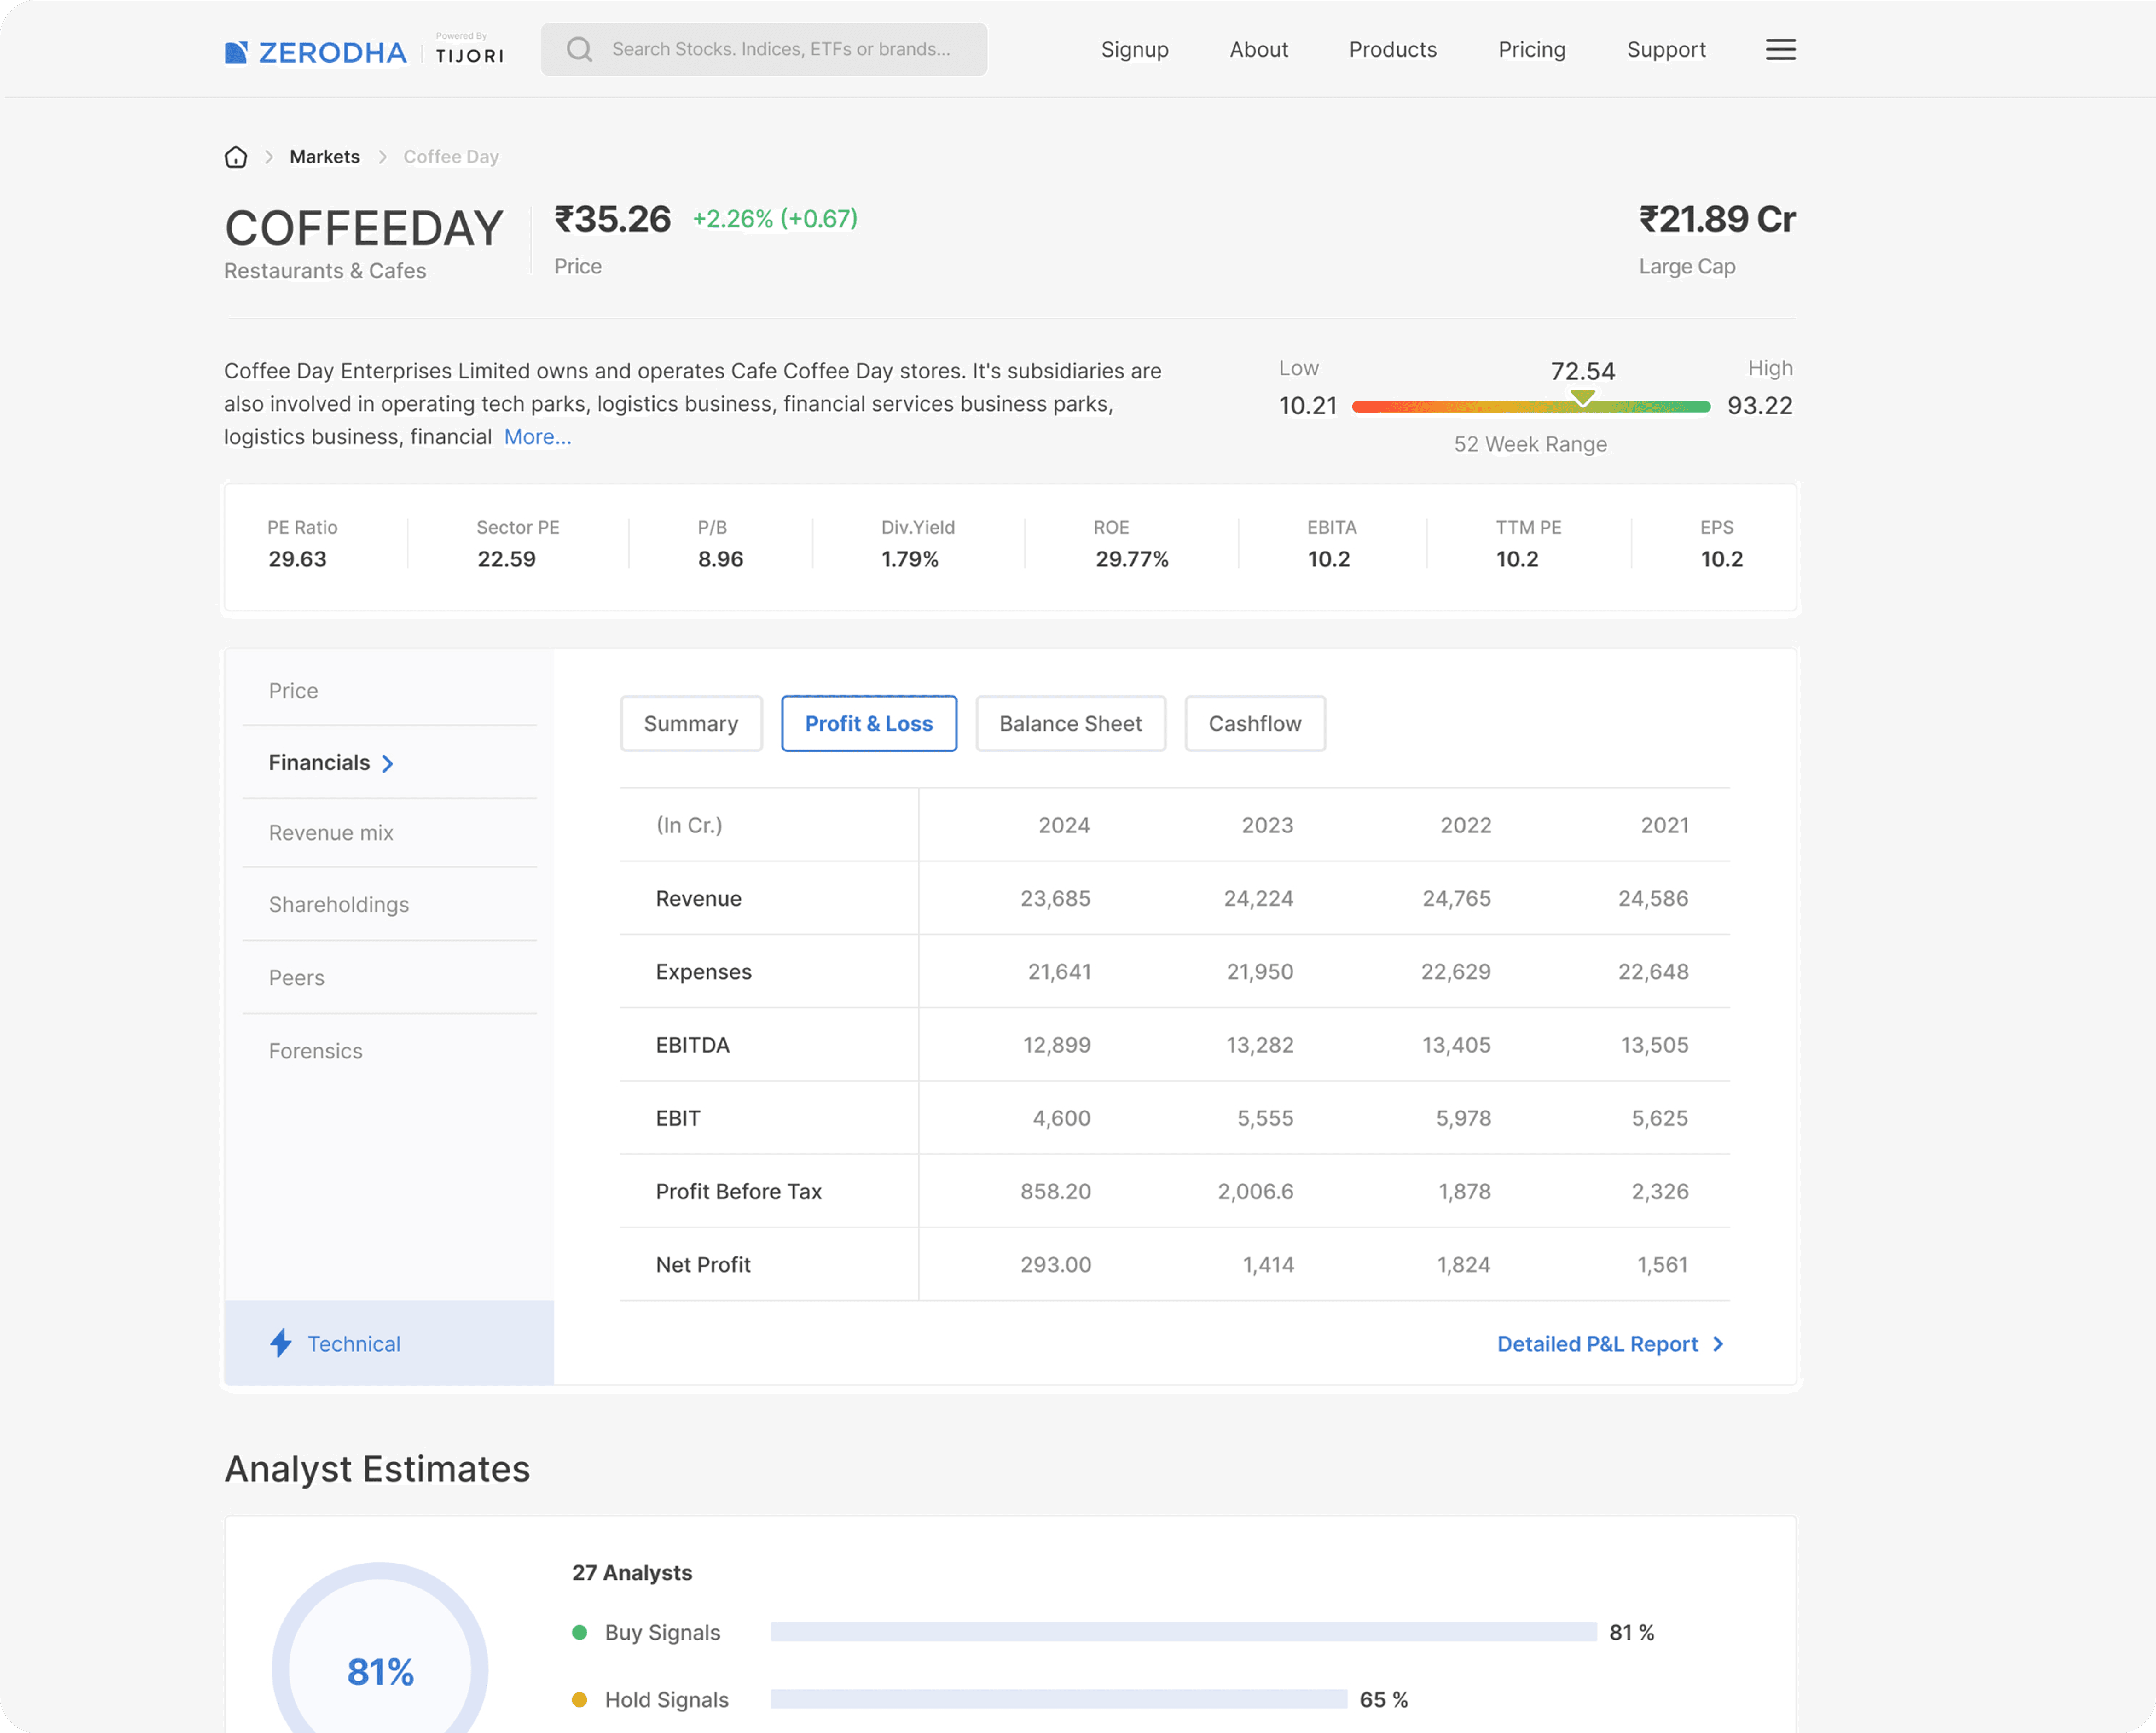Click the green Buy Signals dot
Image resolution: width=2156 pixels, height=1733 pixels.
pyautogui.click(x=579, y=1632)
